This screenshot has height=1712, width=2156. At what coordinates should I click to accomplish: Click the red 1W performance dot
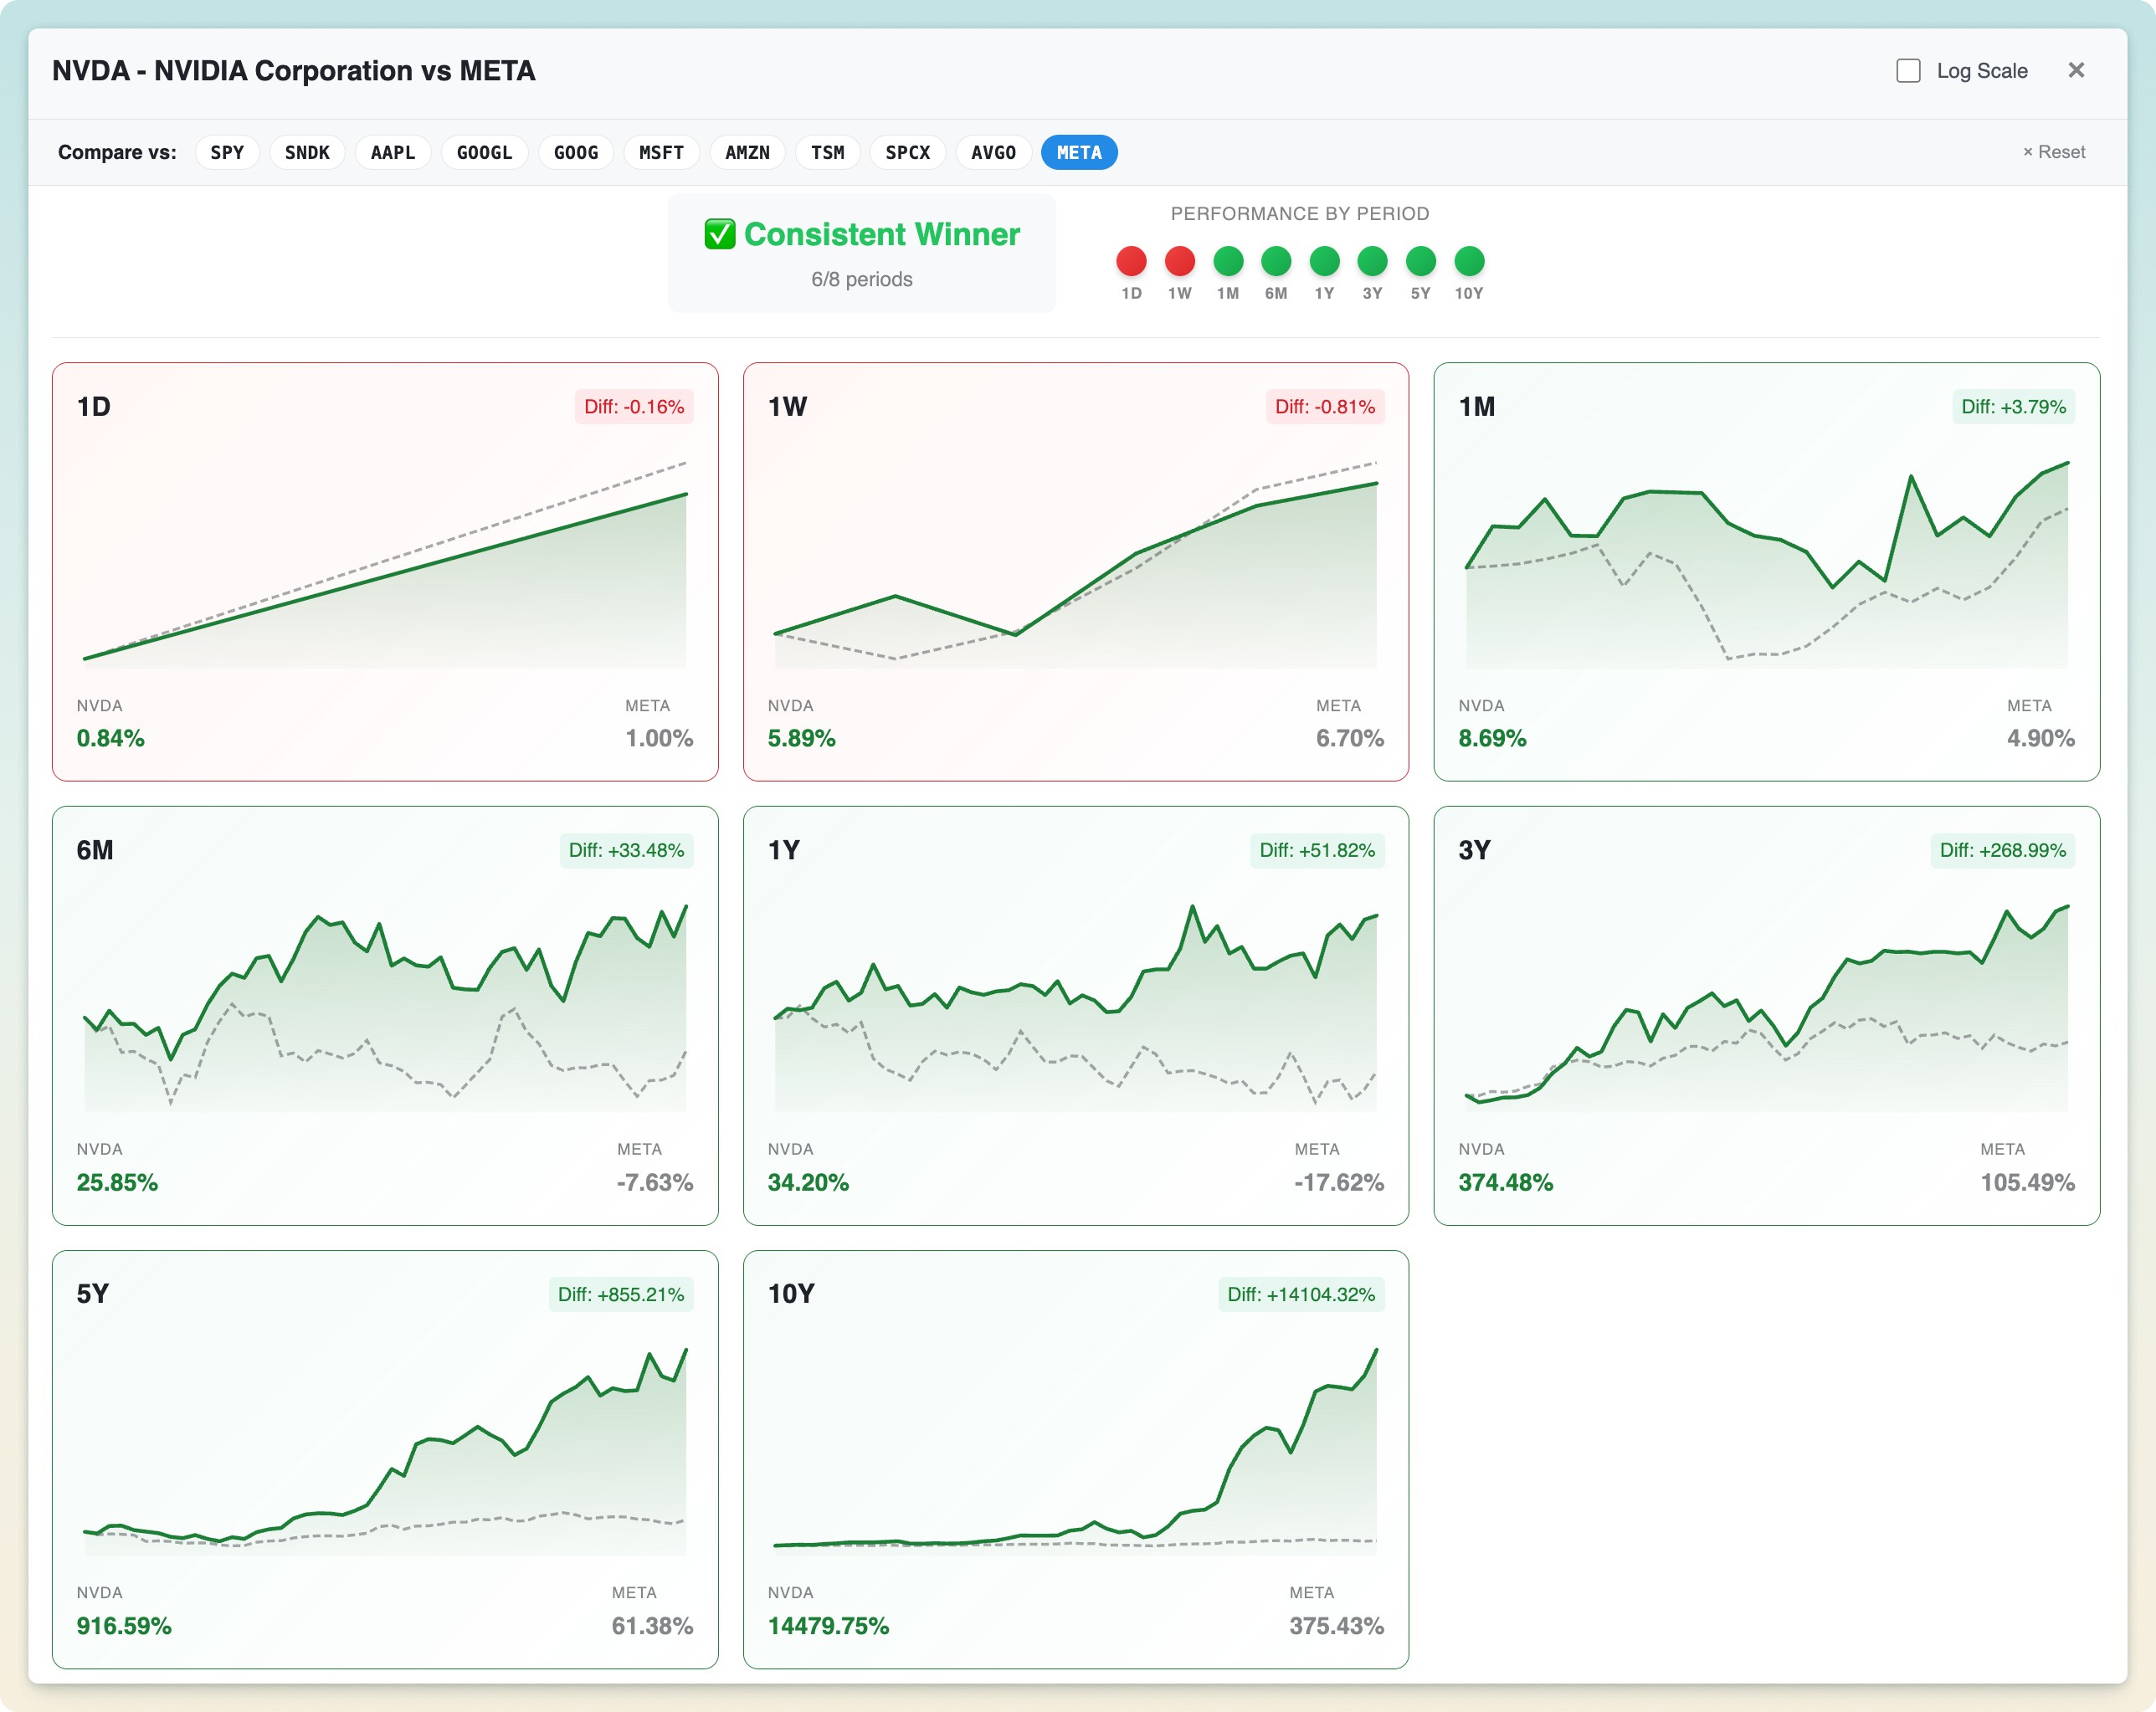pyautogui.click(x=1180, y=261)
